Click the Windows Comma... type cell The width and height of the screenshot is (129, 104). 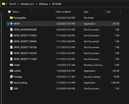pyautogui.click(x=94, y=65)
